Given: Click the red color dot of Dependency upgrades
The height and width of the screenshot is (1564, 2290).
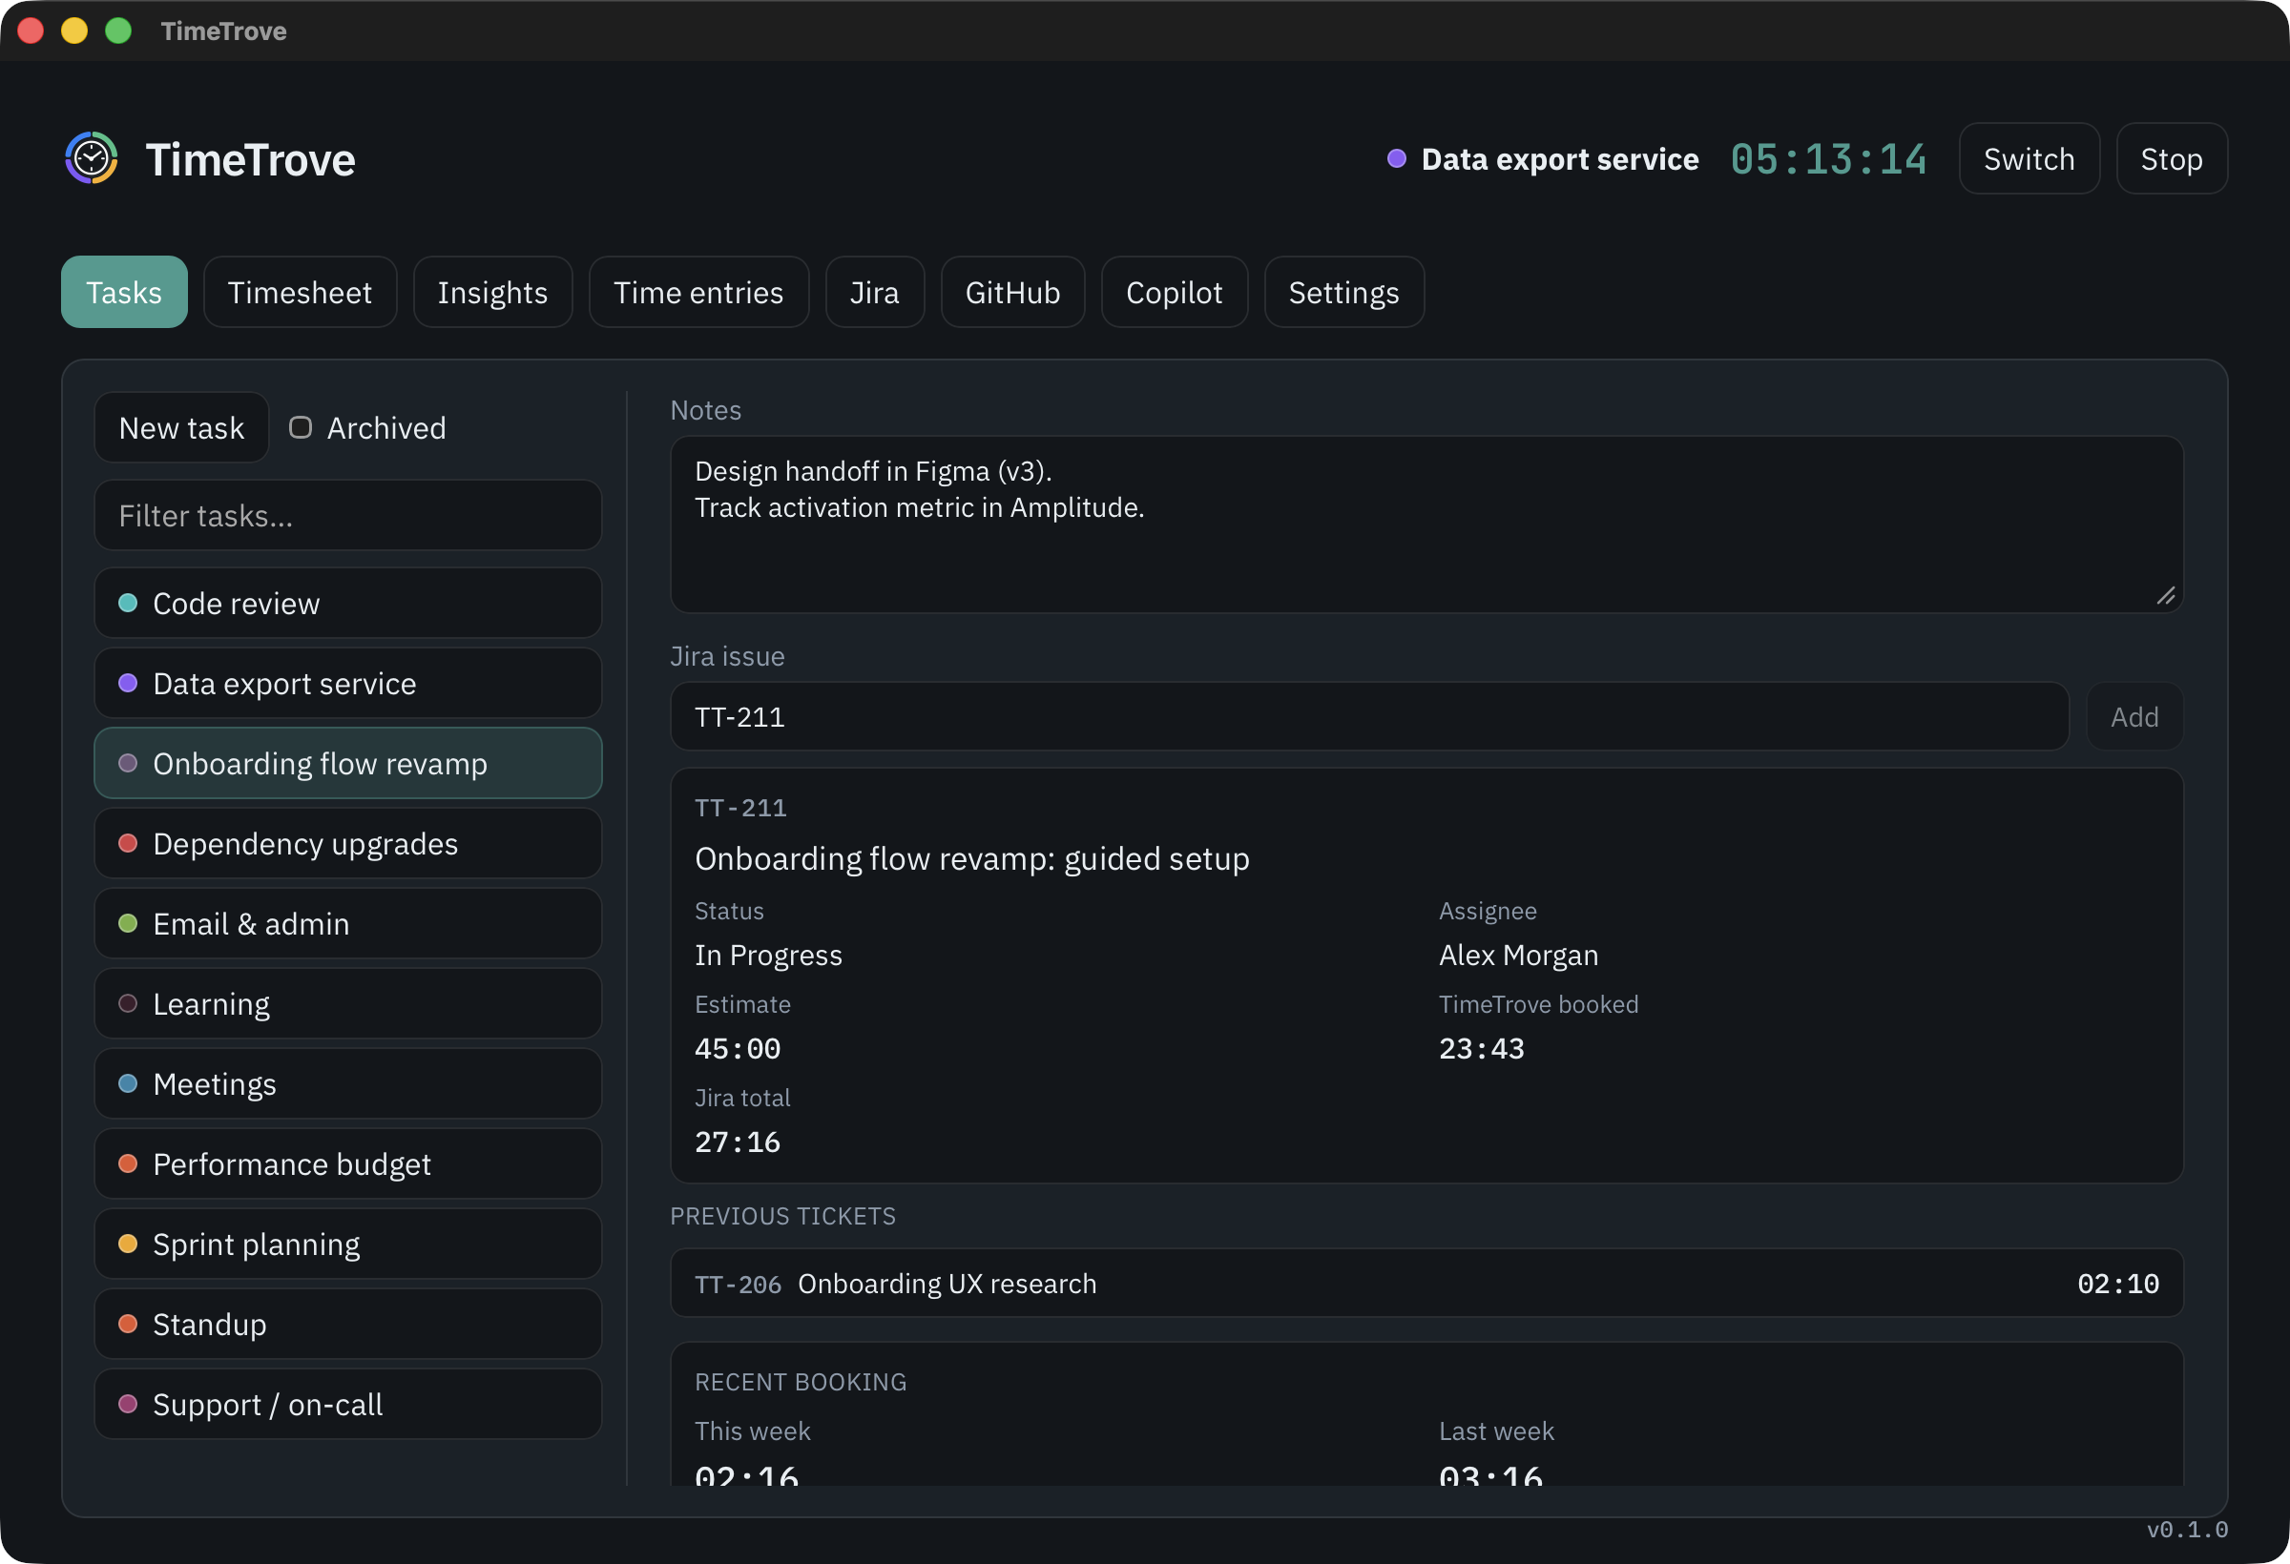Looking at the screenshot, I should click(x=128, y=843).
